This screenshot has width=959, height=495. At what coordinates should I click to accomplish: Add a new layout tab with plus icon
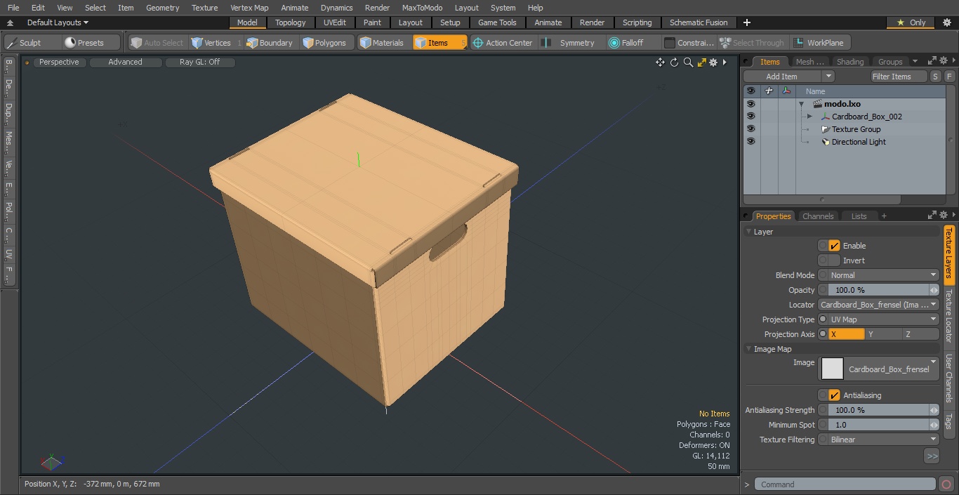tap(746, 22)
